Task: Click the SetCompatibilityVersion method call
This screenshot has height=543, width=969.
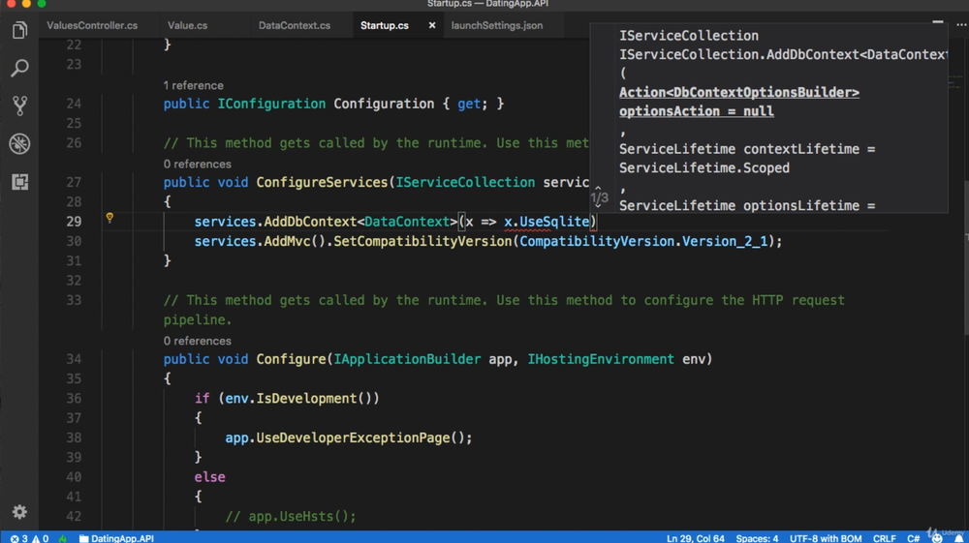Action: pyautogui.click(x=422, y=241)
